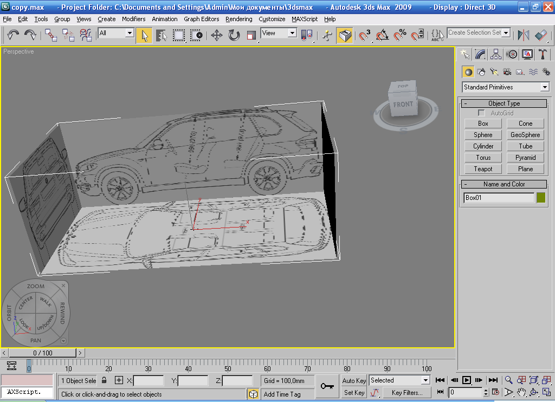Click the Cylinder primitive button
The width and height of the screenshot is (555, 402).
coord(483,146)
